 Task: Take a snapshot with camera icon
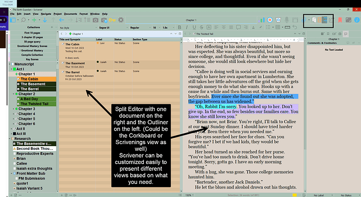[x=95, y=20]
